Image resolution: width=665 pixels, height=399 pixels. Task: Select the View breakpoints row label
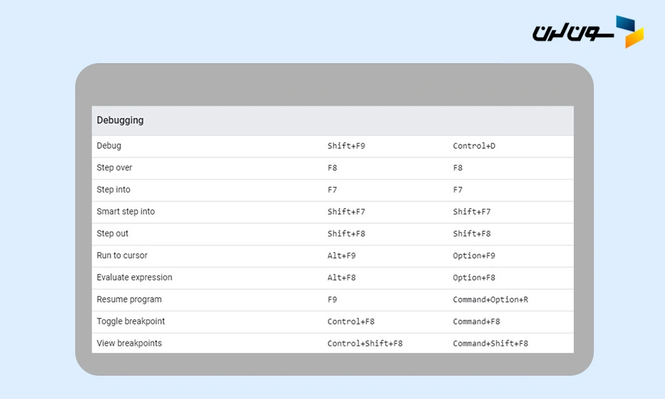click(x=129, y=343)
